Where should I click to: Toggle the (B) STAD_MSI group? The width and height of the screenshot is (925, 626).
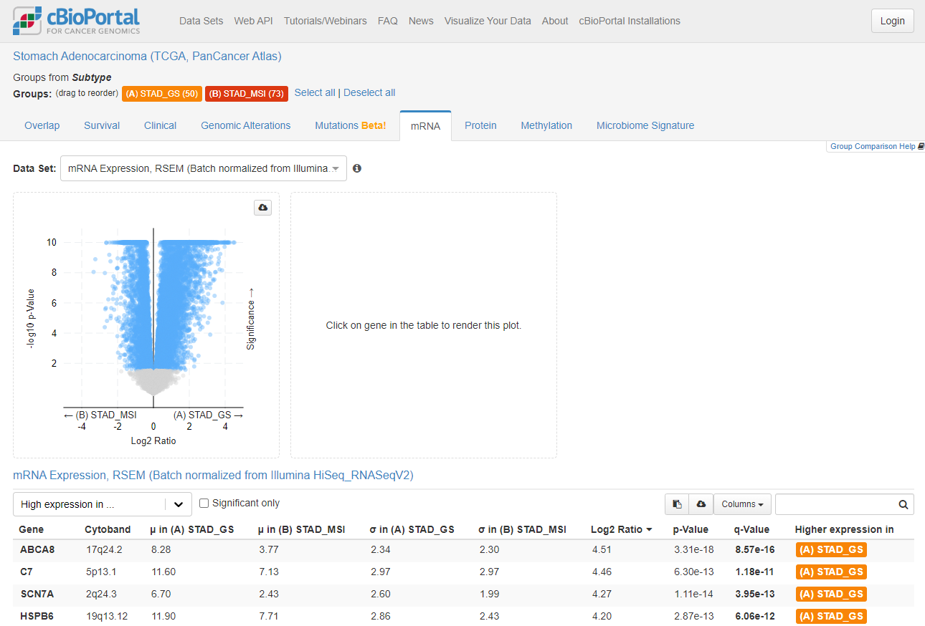246,94
